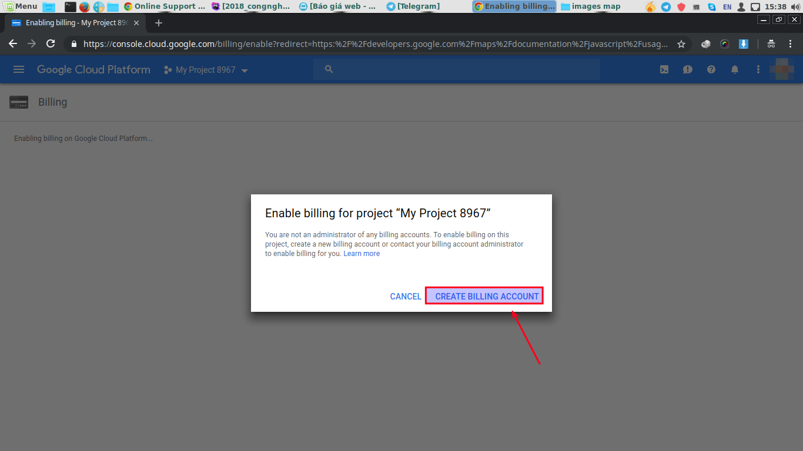The height and width of the screenshot is (451, 803).
Task: Click CANCEL in billing dialog
Action: [x=406, y=297]
